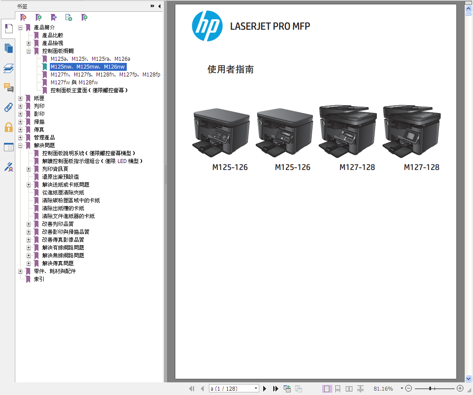Go to the next page
473x395 pixels.
tap(264, 389)
